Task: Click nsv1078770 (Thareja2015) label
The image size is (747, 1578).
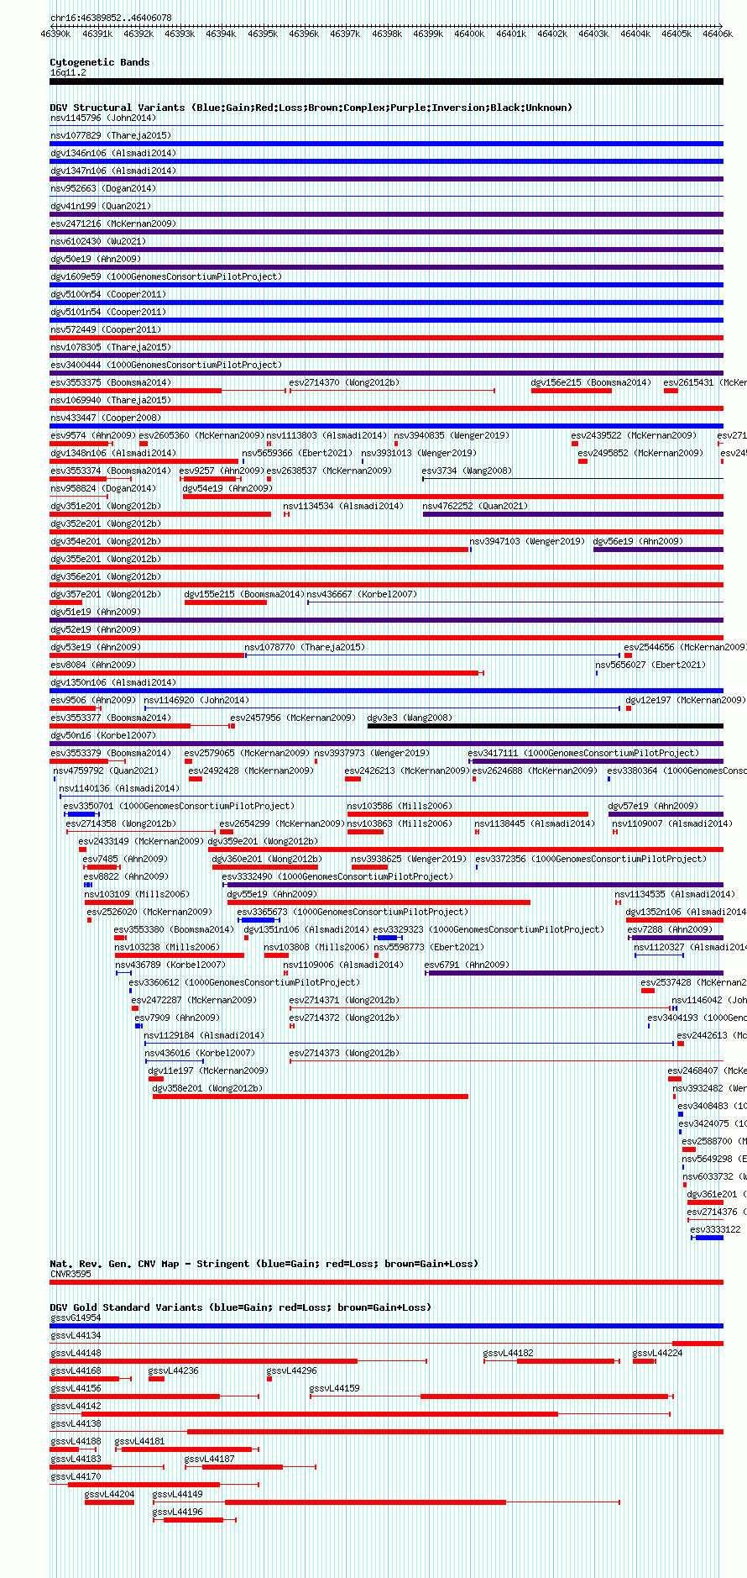Action: (x=305, y=647)
